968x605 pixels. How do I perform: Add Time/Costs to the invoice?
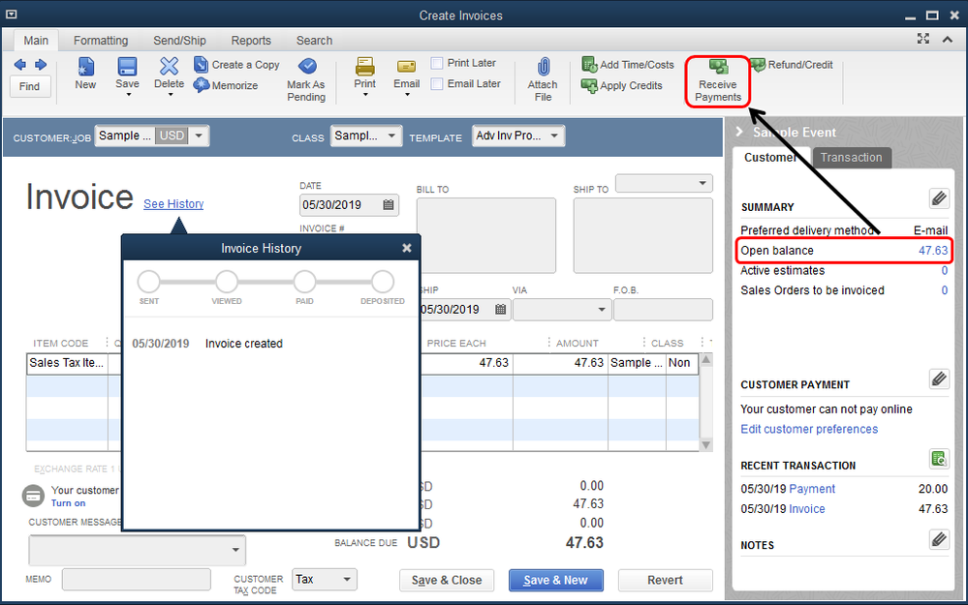(628, 65)
